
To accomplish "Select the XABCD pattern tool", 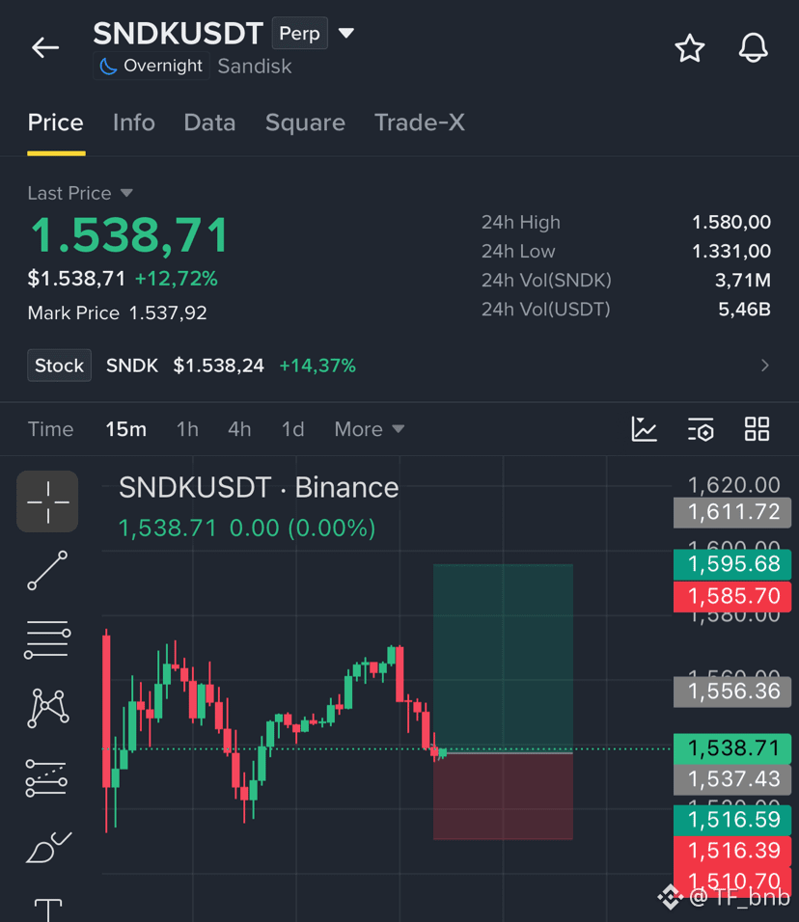I will point(47,709).
